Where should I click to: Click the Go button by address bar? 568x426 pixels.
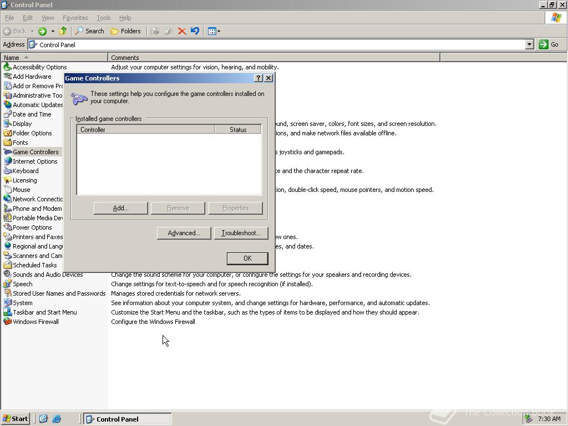point(549,44)
